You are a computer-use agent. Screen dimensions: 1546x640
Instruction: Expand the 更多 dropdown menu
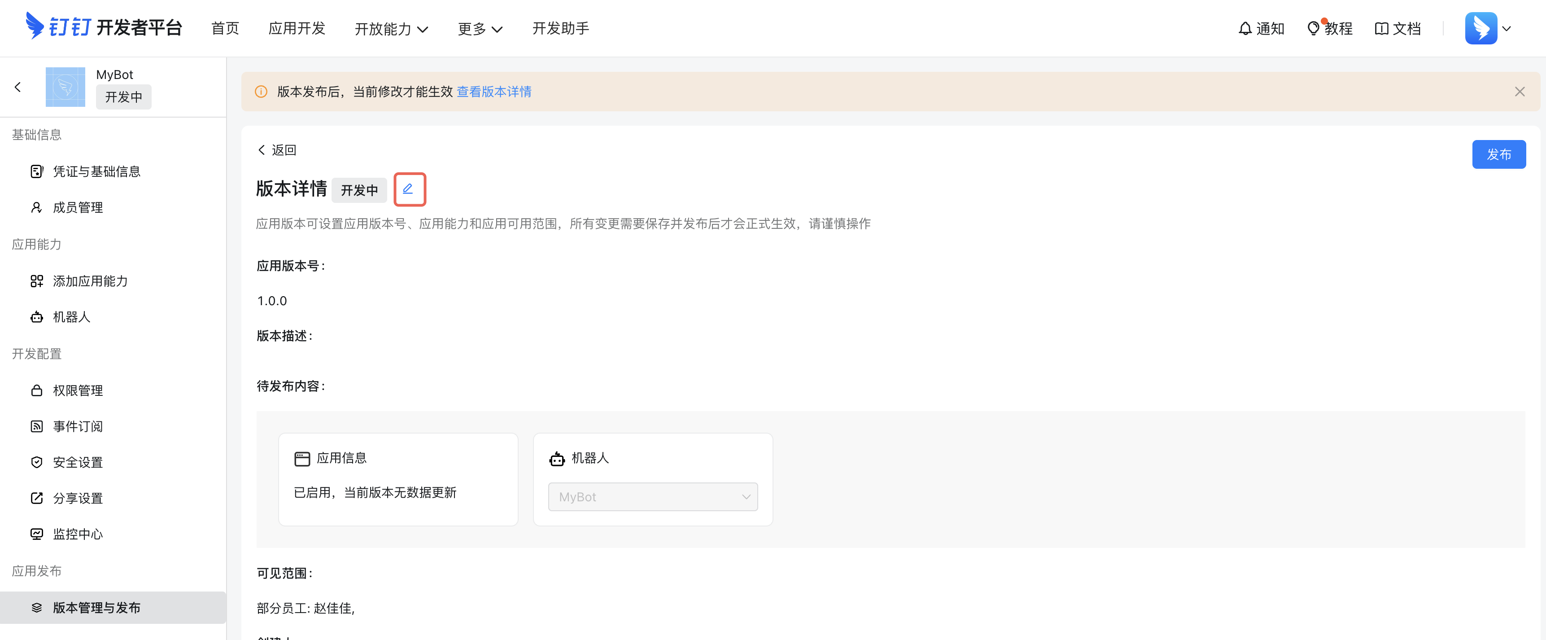pos(480,29)
